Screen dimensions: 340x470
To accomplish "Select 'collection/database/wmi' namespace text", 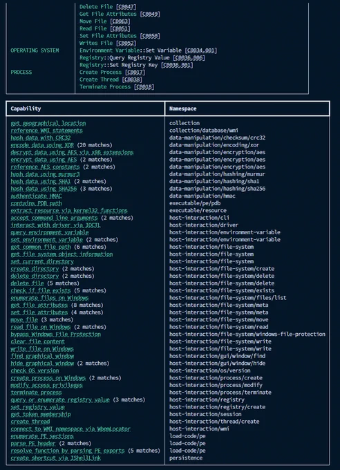I will [204, 131].
